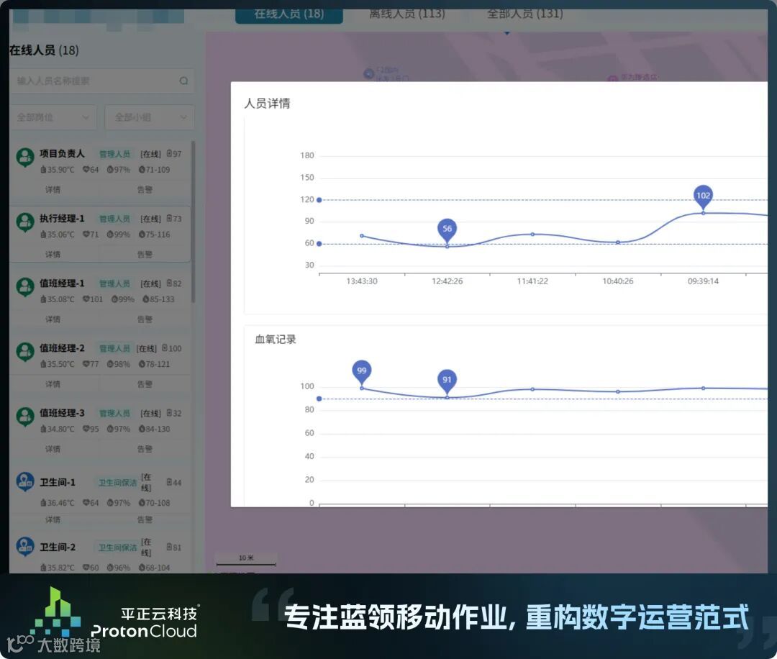This screenshot has width=777, height=659.
Task: Click the thermometer icon beside 36.46°C
Action: 43,503
